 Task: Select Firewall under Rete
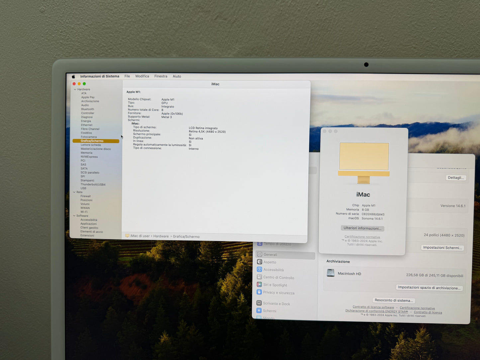(85, 196)
